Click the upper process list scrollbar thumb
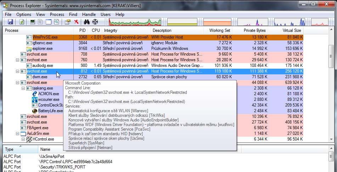 click(x=331, y=56)
